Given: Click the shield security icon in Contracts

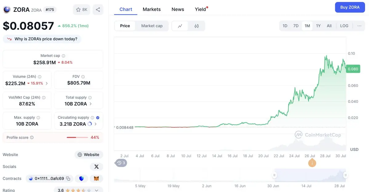Looking at the screenshot, I should click(81, 178).
